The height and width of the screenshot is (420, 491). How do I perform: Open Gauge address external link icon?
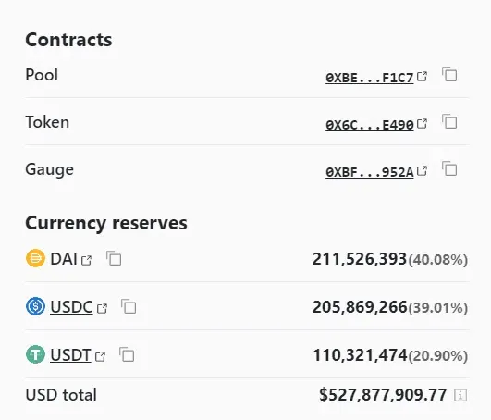tap(422, 171)
